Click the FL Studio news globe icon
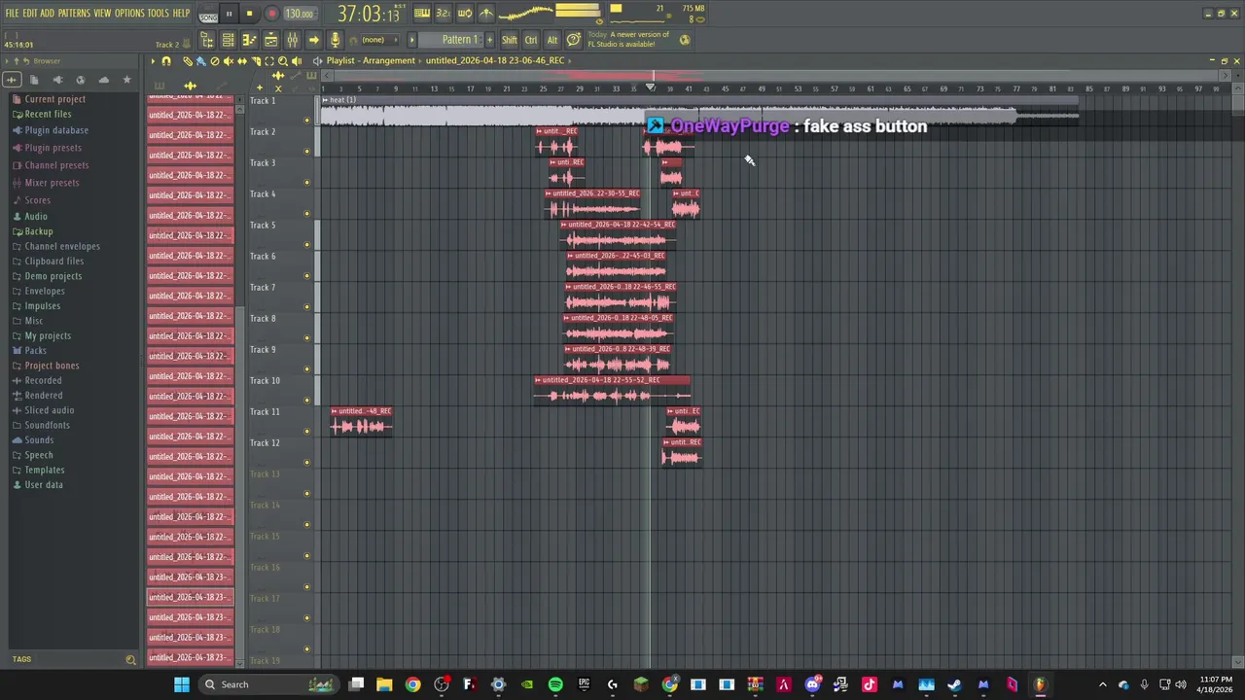The width and height of the screenshot is (1245, 700). 685,40
